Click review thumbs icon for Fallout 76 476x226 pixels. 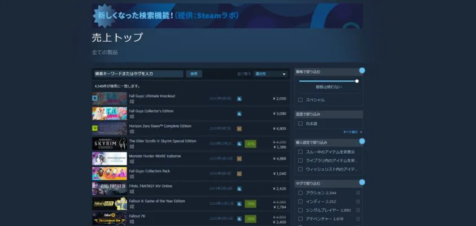click(x=239, y=219)
